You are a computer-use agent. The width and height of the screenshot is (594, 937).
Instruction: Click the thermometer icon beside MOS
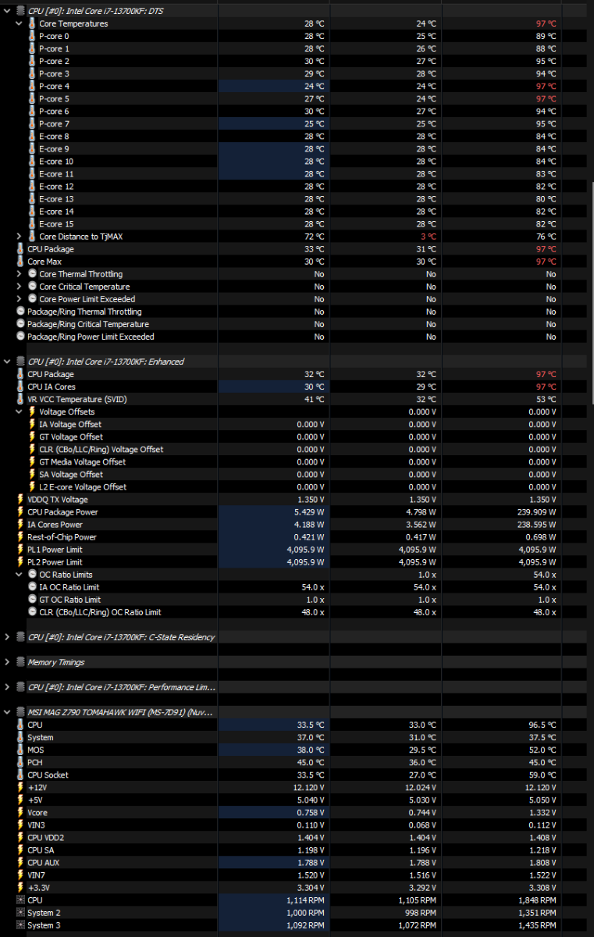point(20,750)
